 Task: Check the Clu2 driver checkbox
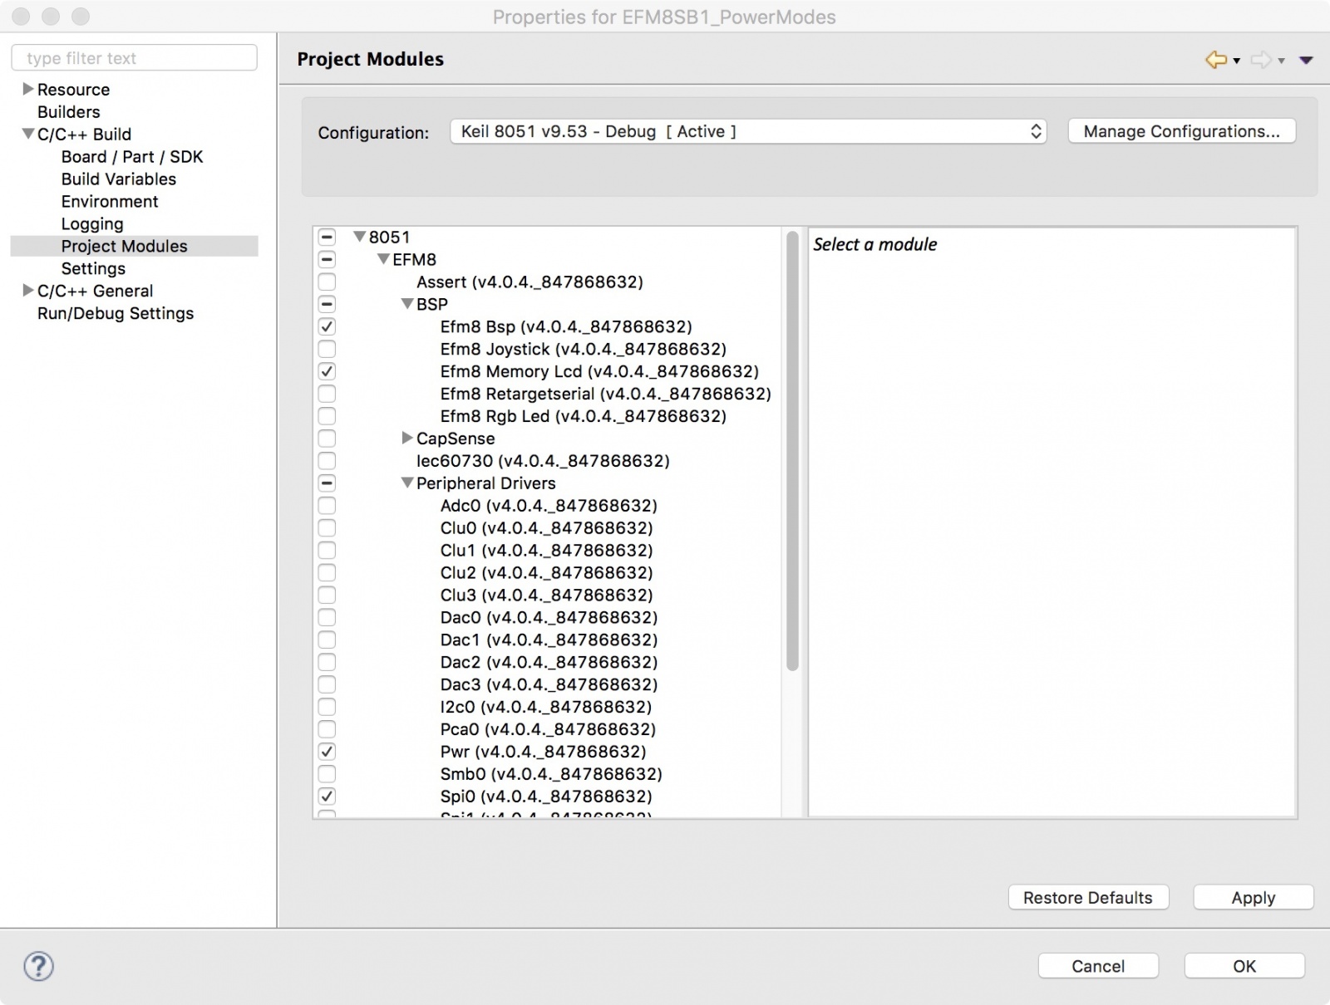click(327, 573)
